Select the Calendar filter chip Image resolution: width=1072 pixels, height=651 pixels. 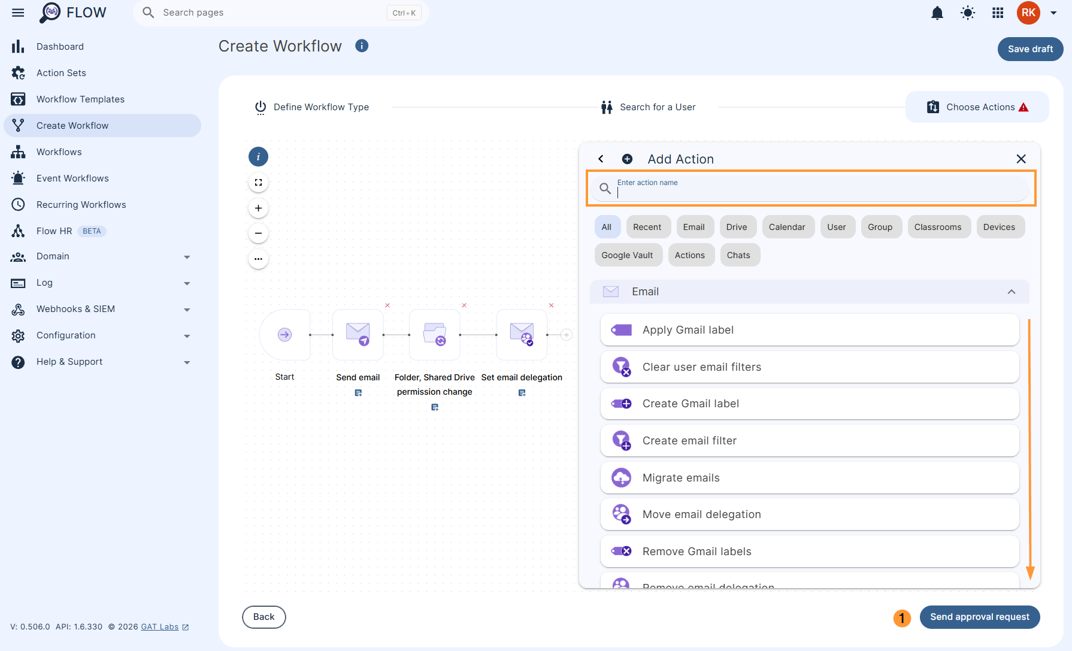(x=787, y=227)
